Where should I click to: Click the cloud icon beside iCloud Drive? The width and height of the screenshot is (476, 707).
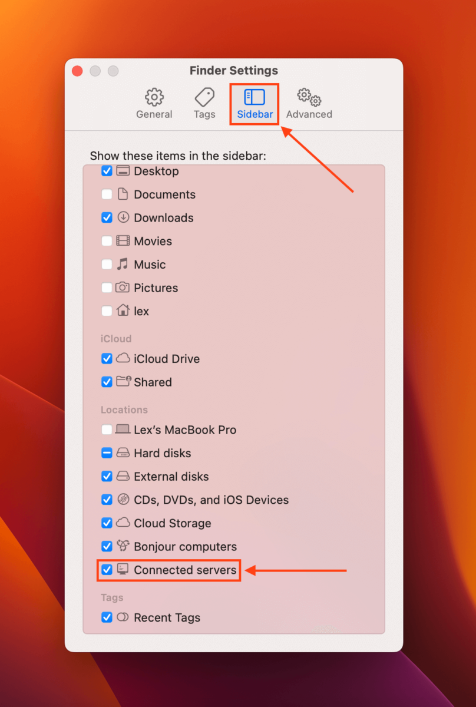(123, 358)
